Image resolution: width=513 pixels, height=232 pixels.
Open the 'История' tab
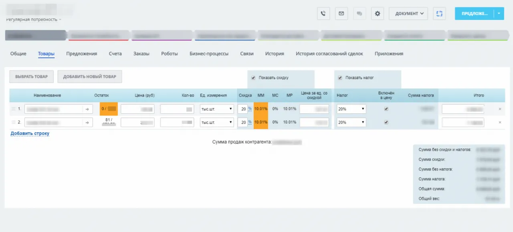click(x=275, y=54)
